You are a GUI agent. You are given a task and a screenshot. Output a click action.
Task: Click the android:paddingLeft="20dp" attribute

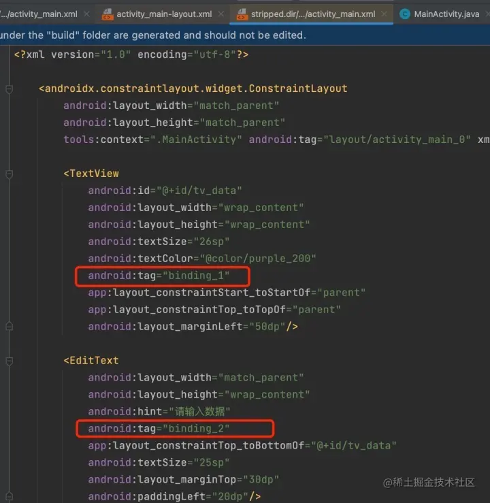[x=168, y=497]
